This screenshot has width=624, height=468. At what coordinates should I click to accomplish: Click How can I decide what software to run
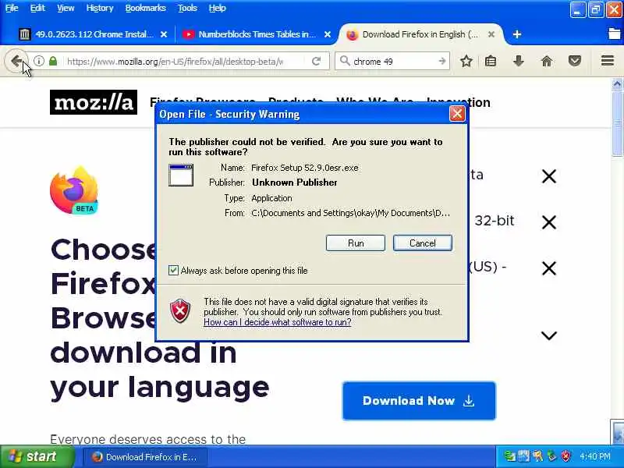pyautogui.click(x=278, y=322)
